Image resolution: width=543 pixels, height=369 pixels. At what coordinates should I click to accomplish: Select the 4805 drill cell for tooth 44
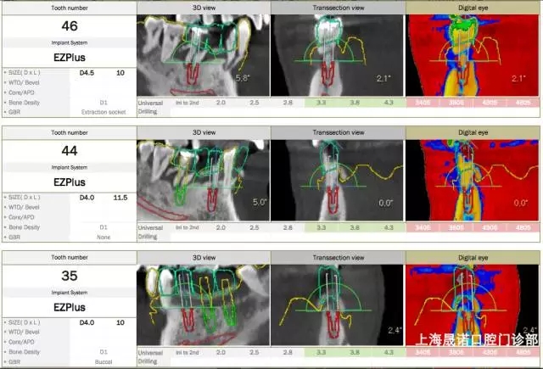[x=523, y=227]
